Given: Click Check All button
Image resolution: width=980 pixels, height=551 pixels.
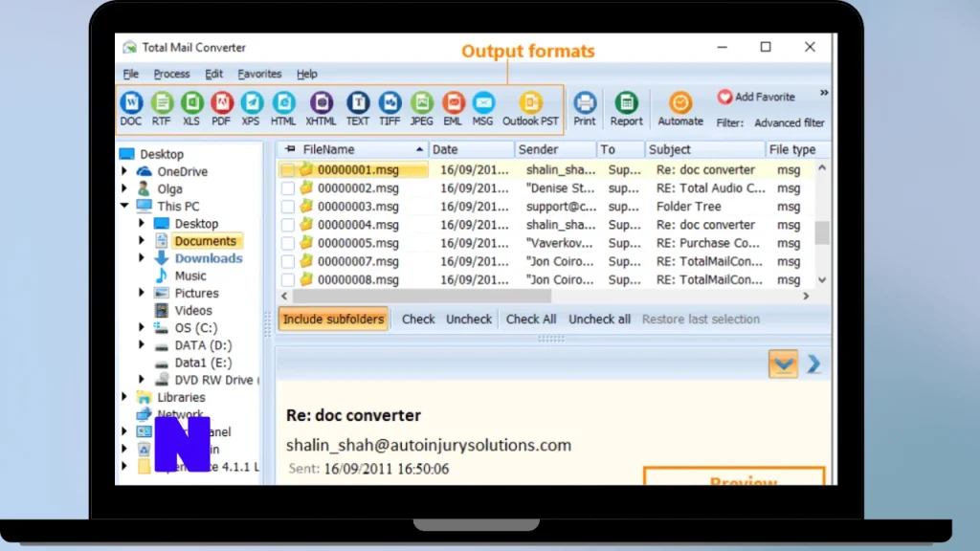Looking at the screenshot, I should (x=530, y=320).
